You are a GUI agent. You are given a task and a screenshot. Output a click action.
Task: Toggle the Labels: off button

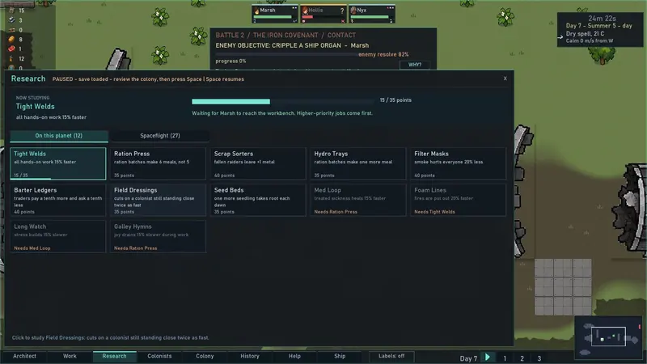coord(391,356)
